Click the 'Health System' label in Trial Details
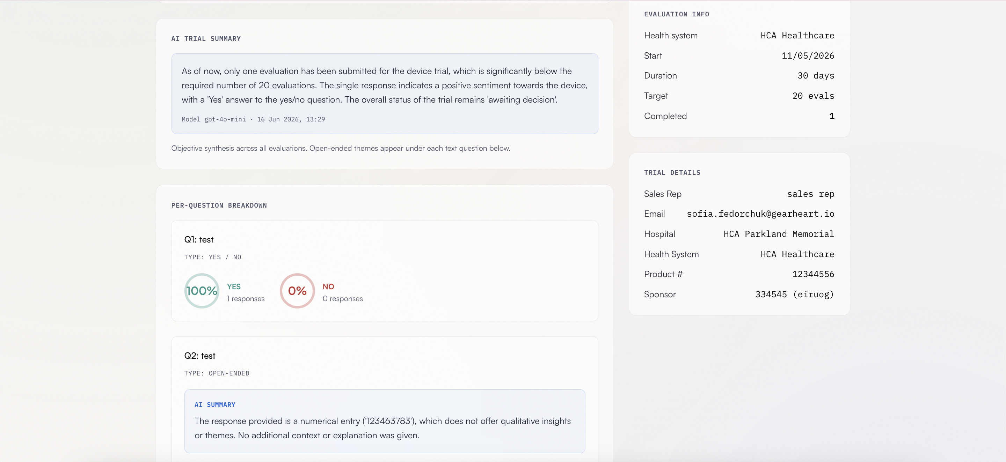Screen dimensions: 1006x462 coord(671,254)
